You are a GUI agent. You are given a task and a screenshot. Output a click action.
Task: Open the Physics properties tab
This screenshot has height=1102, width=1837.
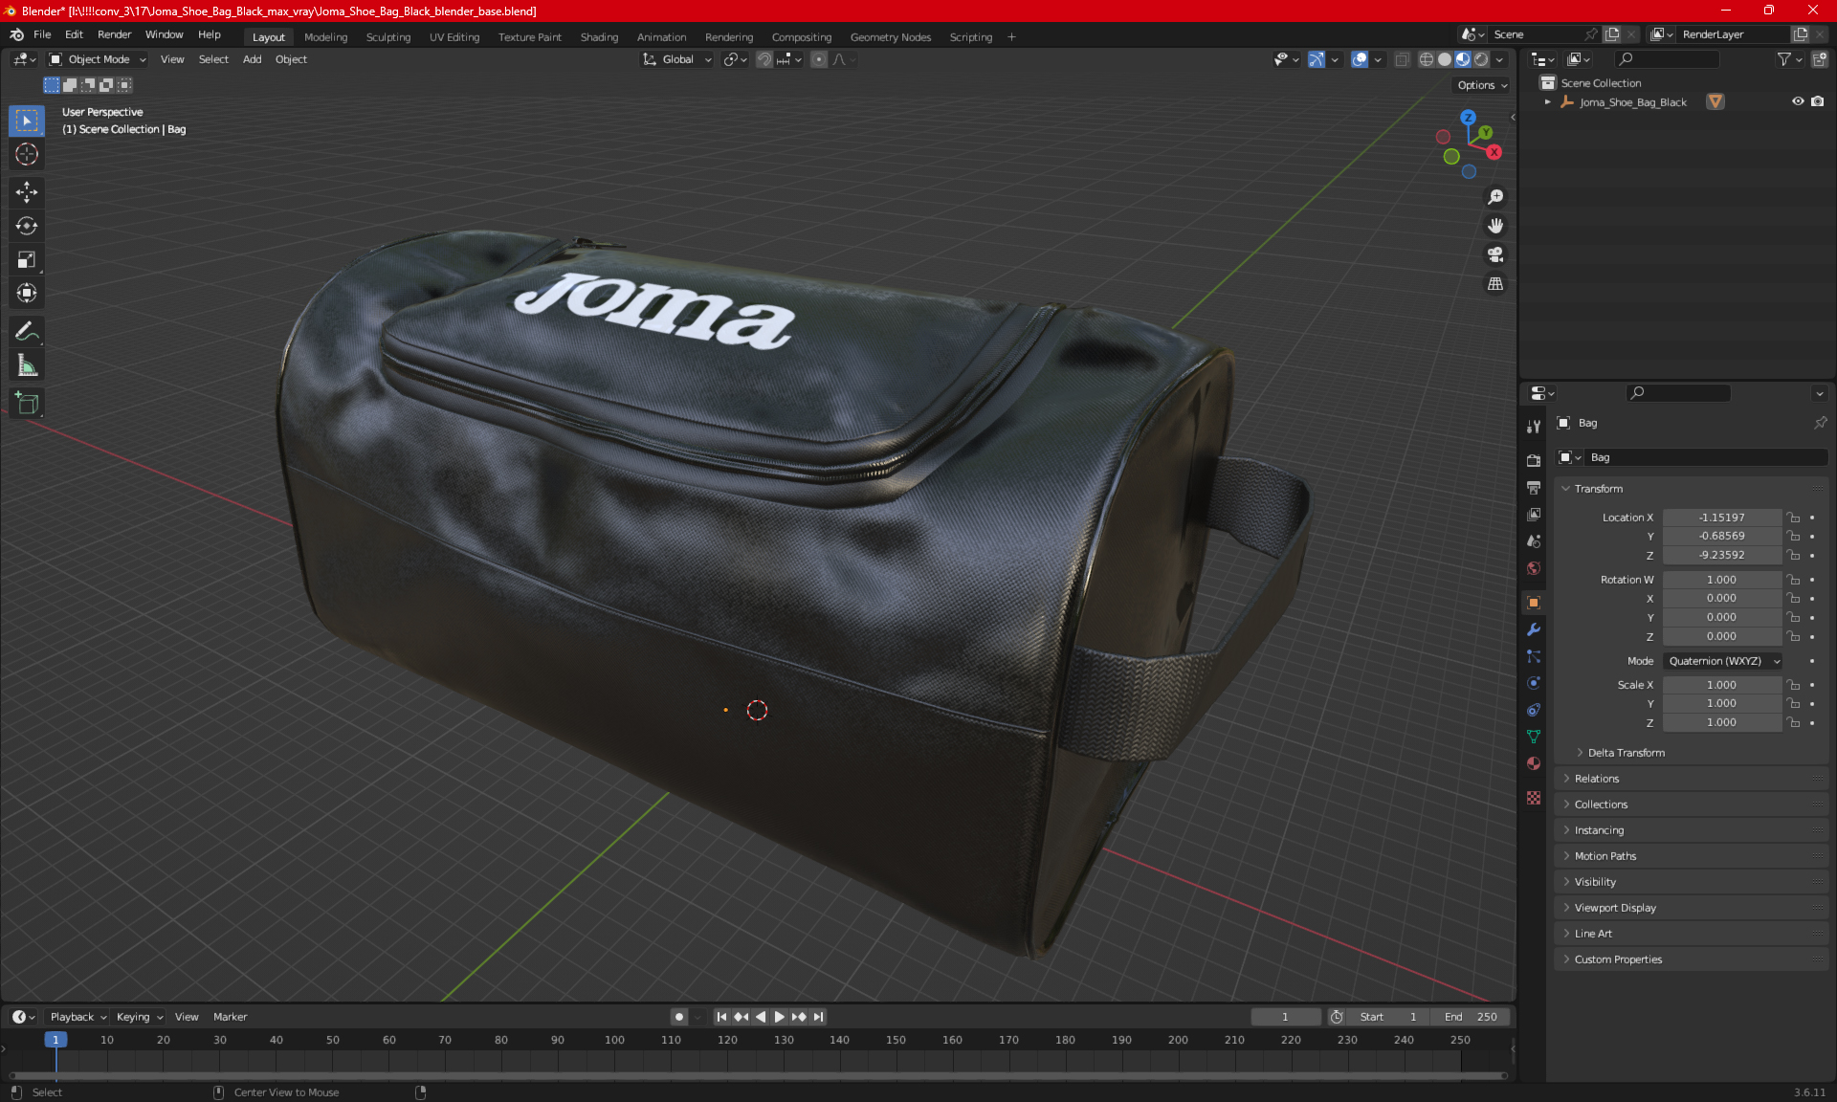pos(1534,683)
